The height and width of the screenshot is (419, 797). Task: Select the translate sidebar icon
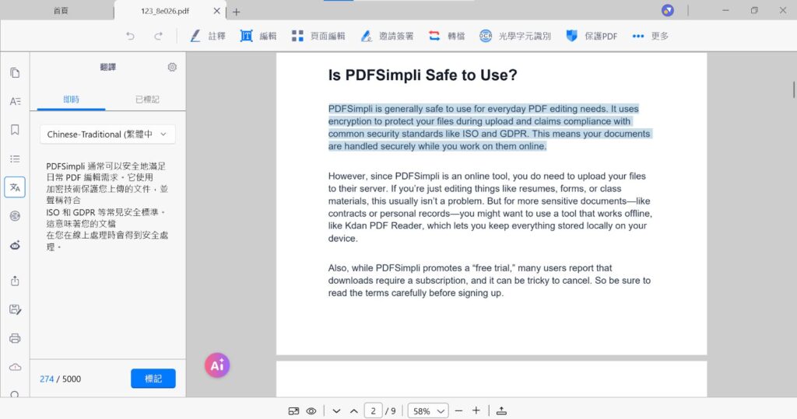point(15,187)
